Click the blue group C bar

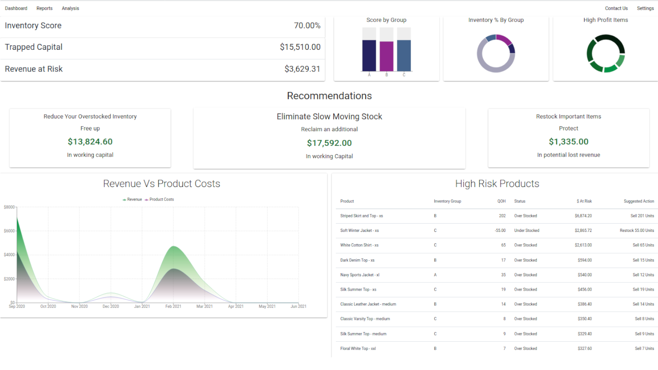[x=404, y=55]
